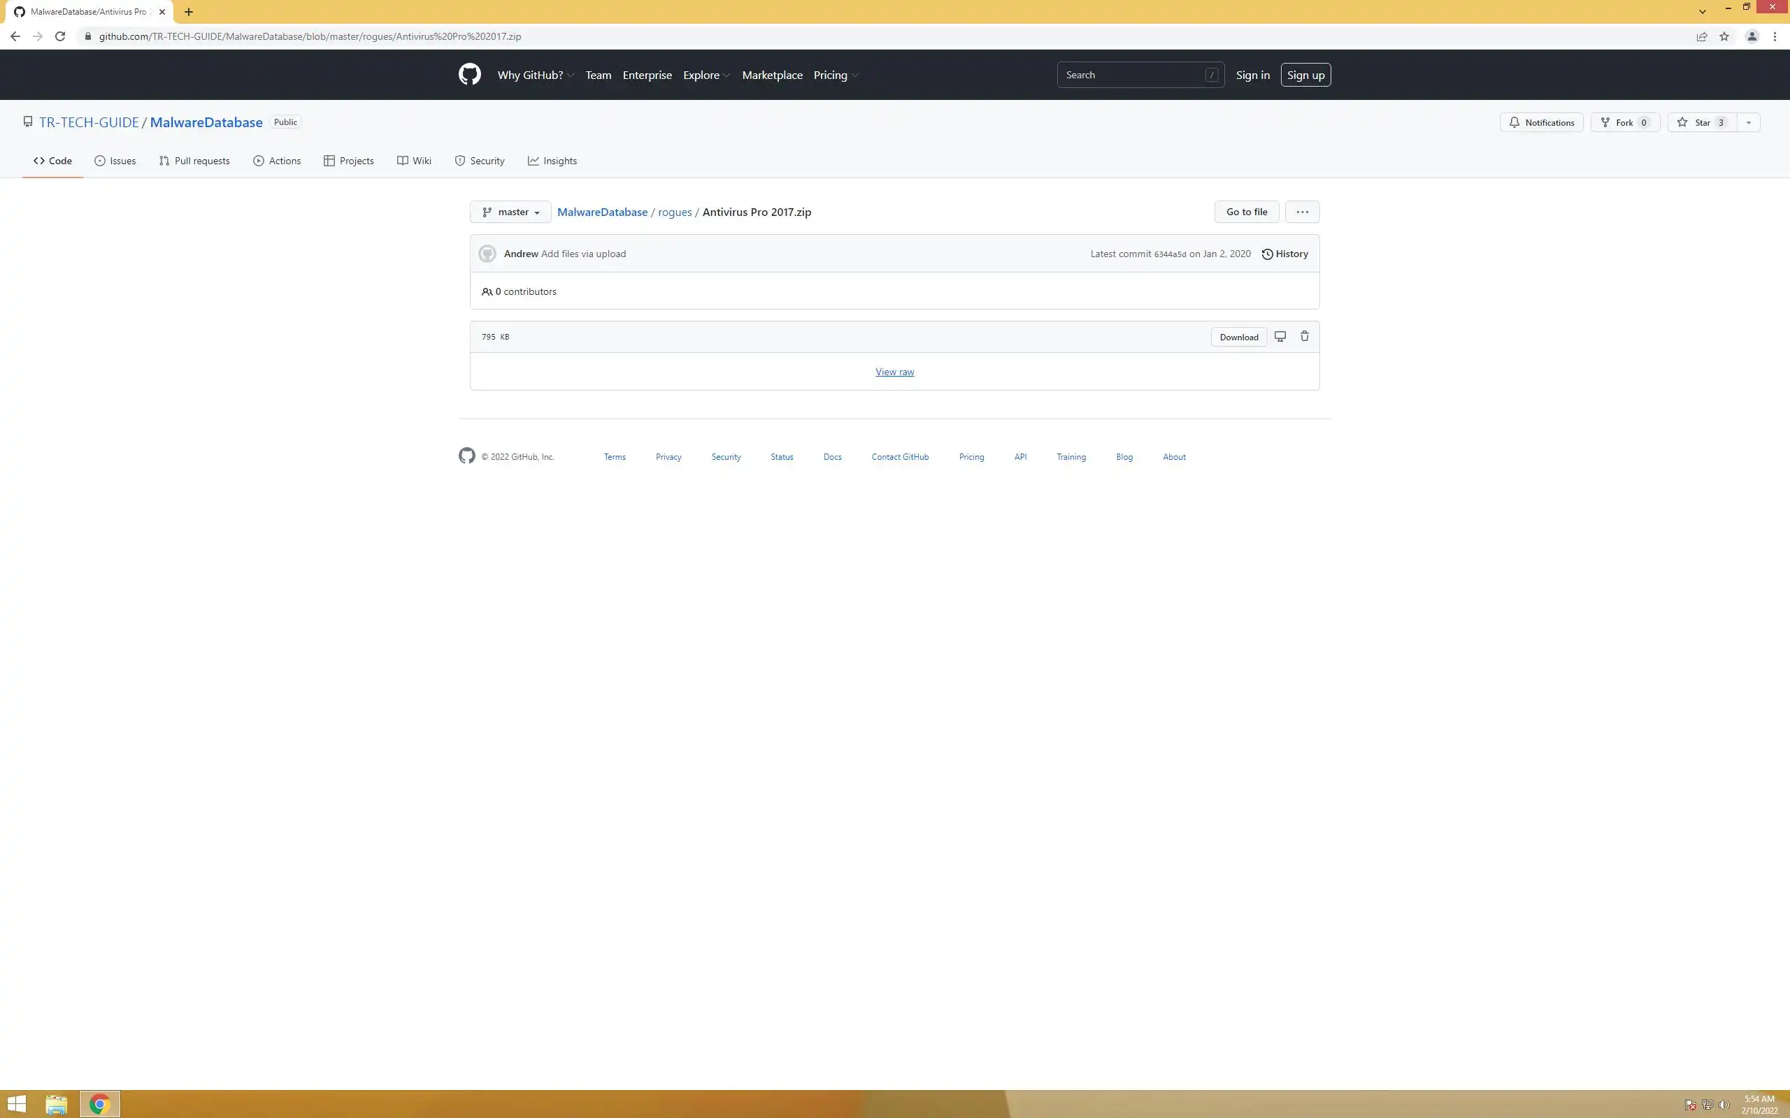Open the three-dot file options menu
Image resolution: width=1790 pixels, height=1118 pixels.
pos(1302,212)
